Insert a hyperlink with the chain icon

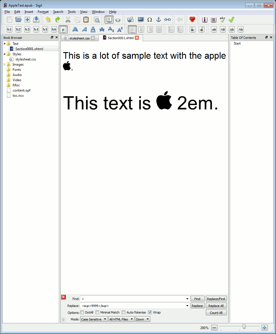[168, 20]
